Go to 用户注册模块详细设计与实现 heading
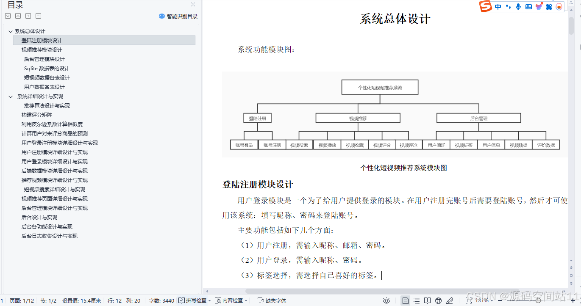The height and width of the screenshot is (306, 581). (55, 152)
